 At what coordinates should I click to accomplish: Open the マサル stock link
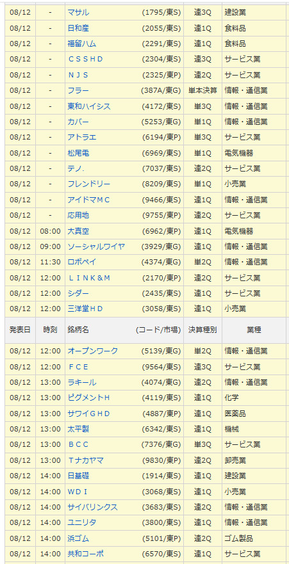click(x=78, y=13)
